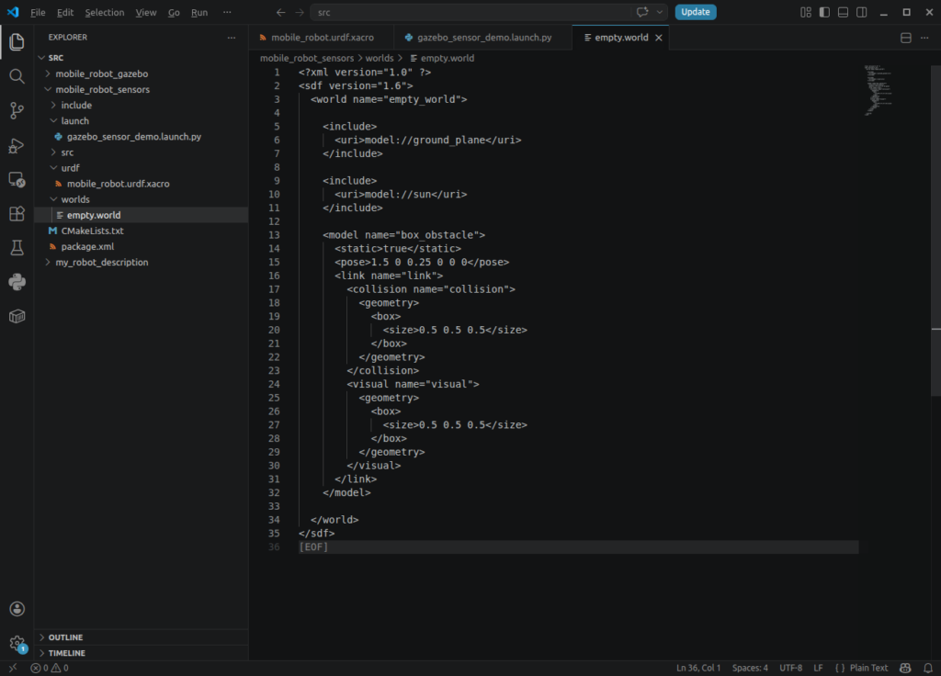941x676 pixels.
Task: Go forward with navigation arrow
Action: [299, 12]
